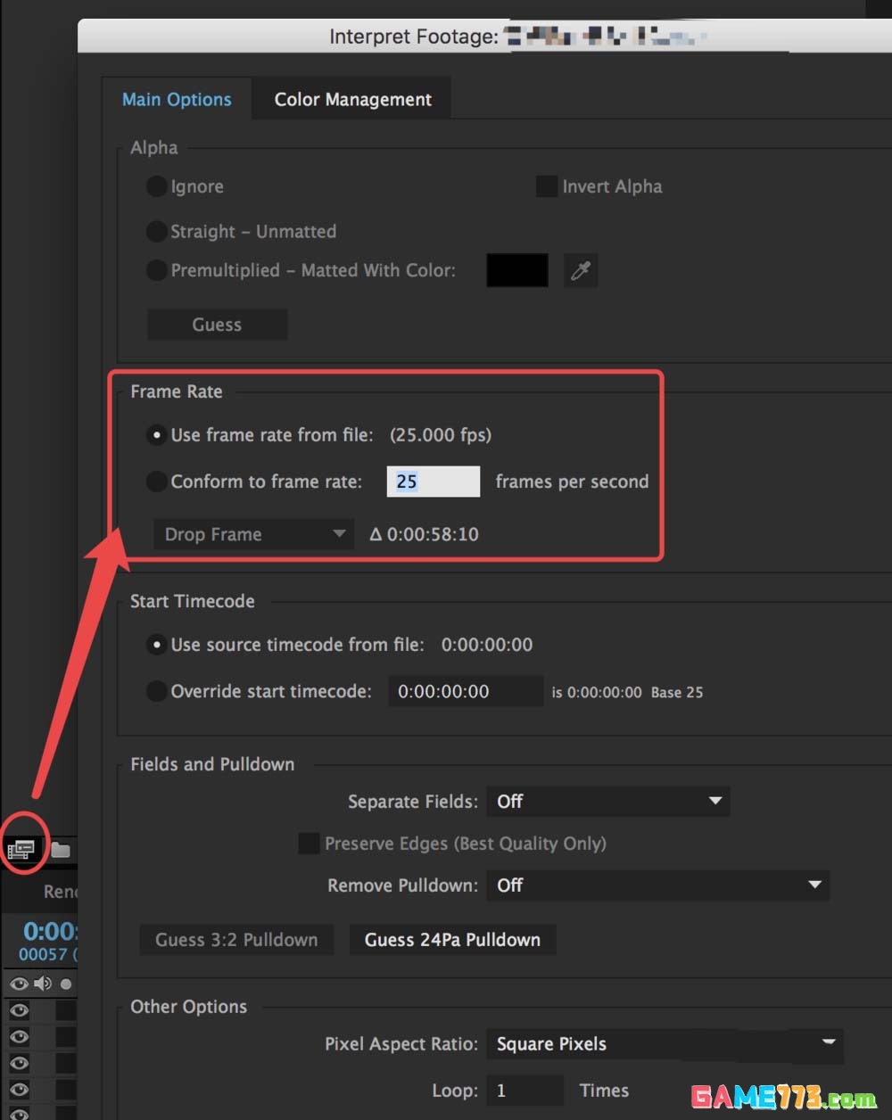The image size is (892, 1120).
Task: Hide the topmost layer using its eye toggle
Action: (19, 1010)
